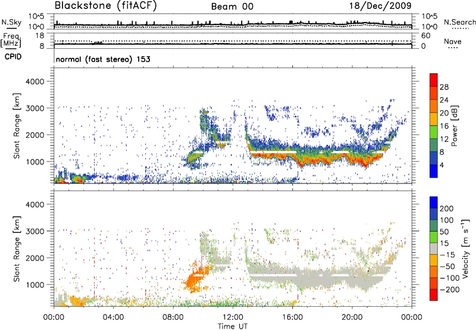Click the "Nave" legend label

coord(452,42)
